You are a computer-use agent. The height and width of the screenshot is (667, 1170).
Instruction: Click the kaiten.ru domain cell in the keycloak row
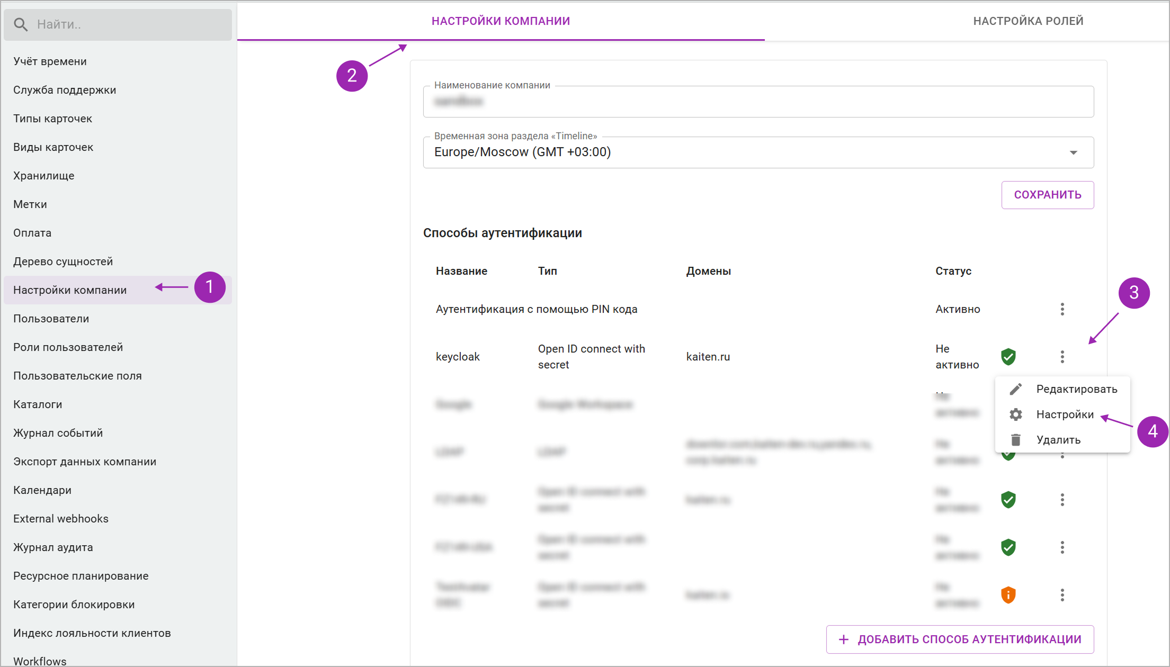click(x=708, y=357)
